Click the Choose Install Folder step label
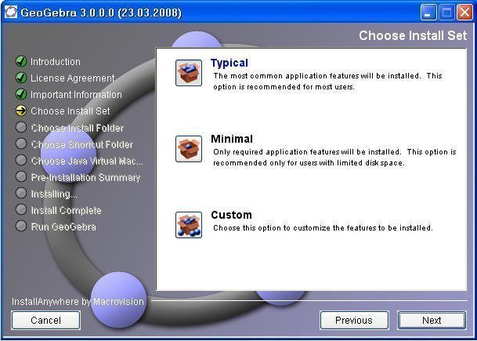Viewport: 477px width, 341px height. click(x=78, y=128)
